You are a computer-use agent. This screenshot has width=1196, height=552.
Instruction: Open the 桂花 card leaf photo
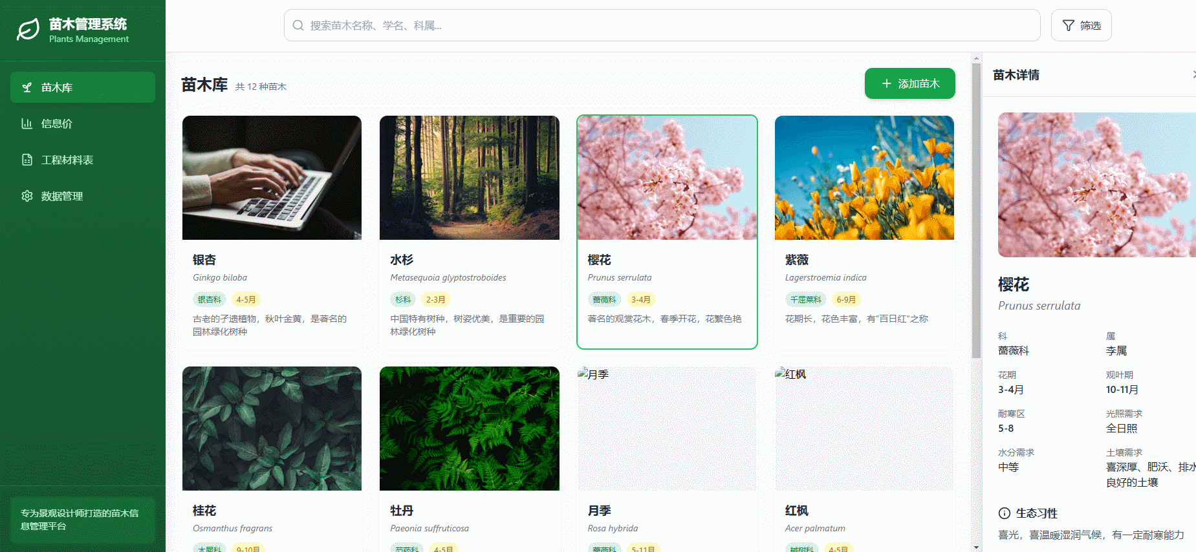tap(272, 429)
